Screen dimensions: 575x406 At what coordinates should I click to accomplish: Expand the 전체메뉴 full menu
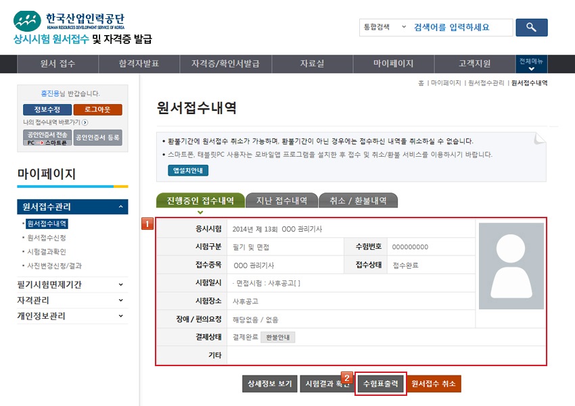pyautogui.click(x=531, y=64)
